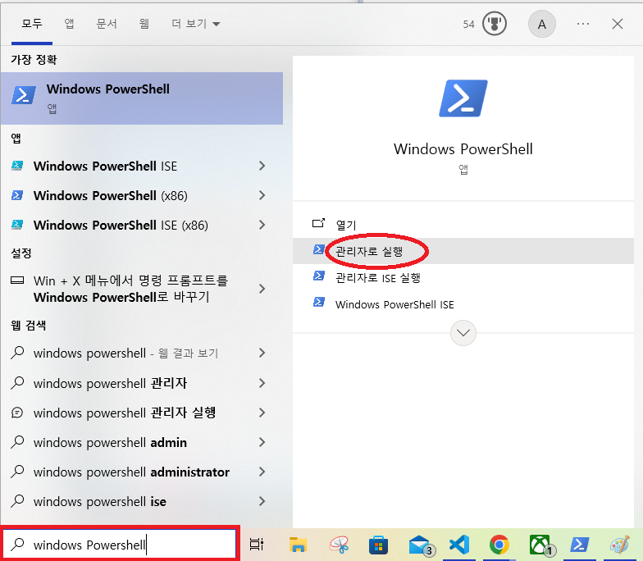The width and height of the screenshot is (643, 561).
Task: Launch Snipping Tool from the taskbar
Action: tap(339, 545)
